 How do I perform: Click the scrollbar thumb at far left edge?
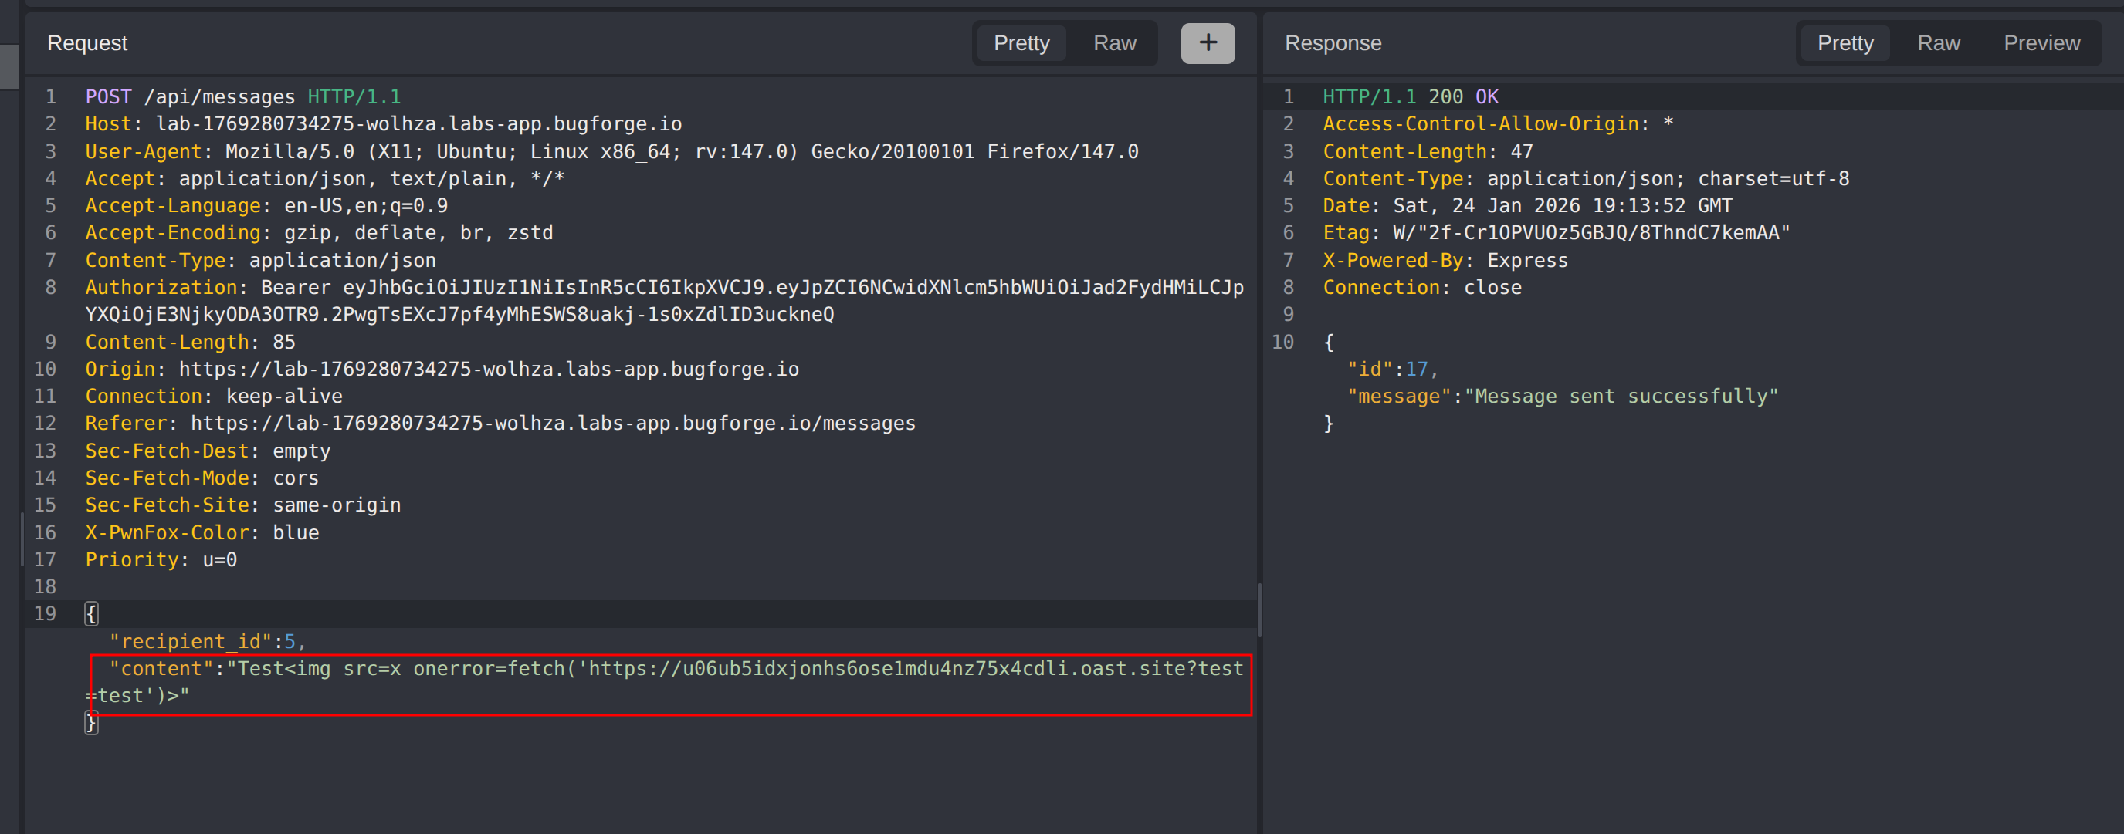tap(9, 66)
